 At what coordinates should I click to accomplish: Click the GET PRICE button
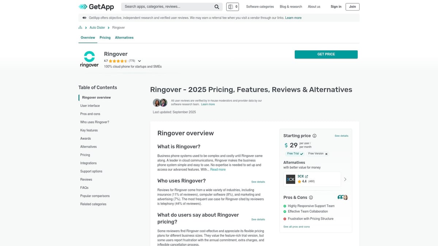[326, 54]
